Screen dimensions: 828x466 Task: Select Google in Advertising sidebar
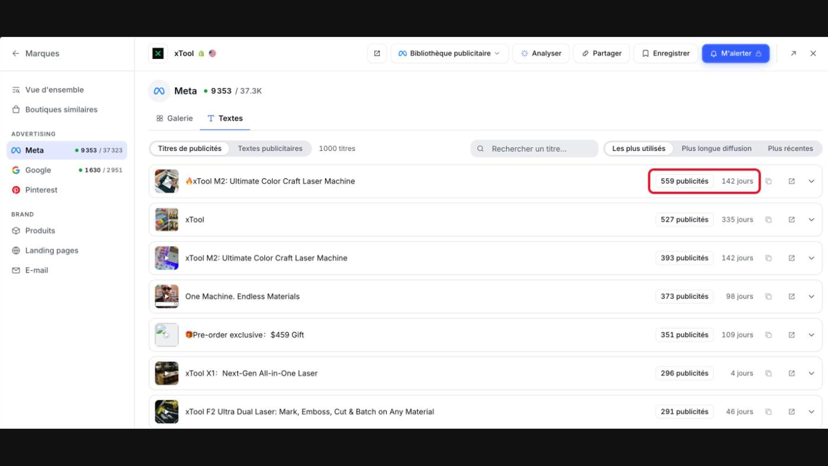coord(67,170)
